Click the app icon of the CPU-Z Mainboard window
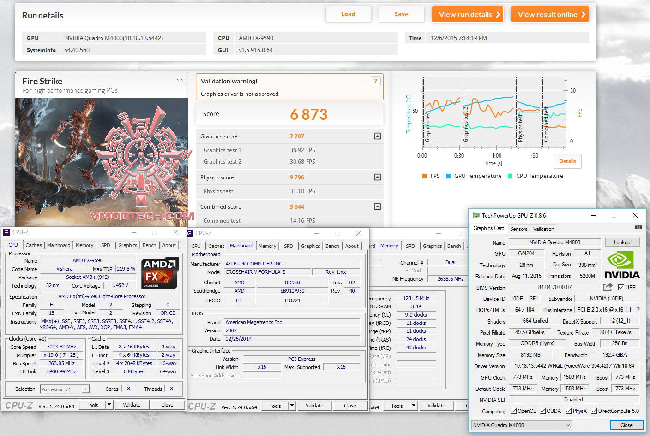Screen dimensions: 650x436 pos(189,233)
